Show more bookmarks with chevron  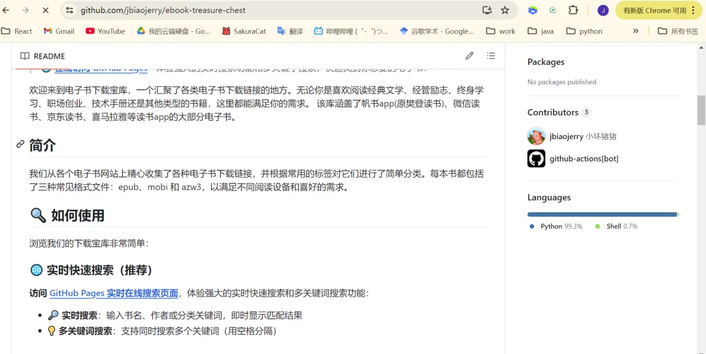click(x=635, y=31)
